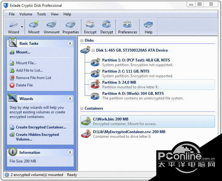Select the C:\Work.bin: 200 MB container

148,121
